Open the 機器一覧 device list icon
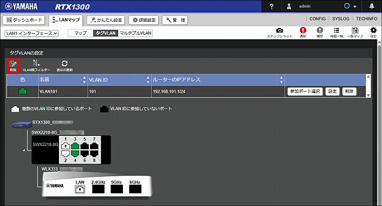382x206 pixels. click(336, 33)
